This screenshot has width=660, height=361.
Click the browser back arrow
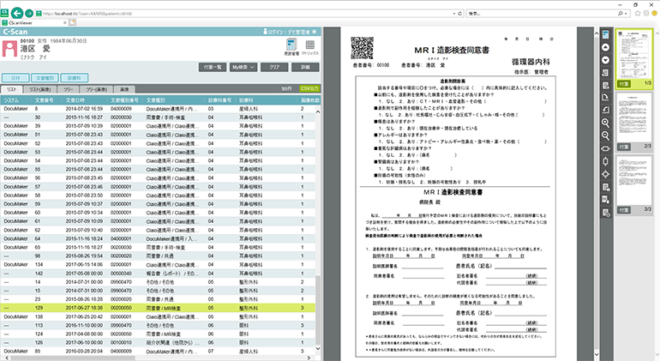(x=17, y=13)
